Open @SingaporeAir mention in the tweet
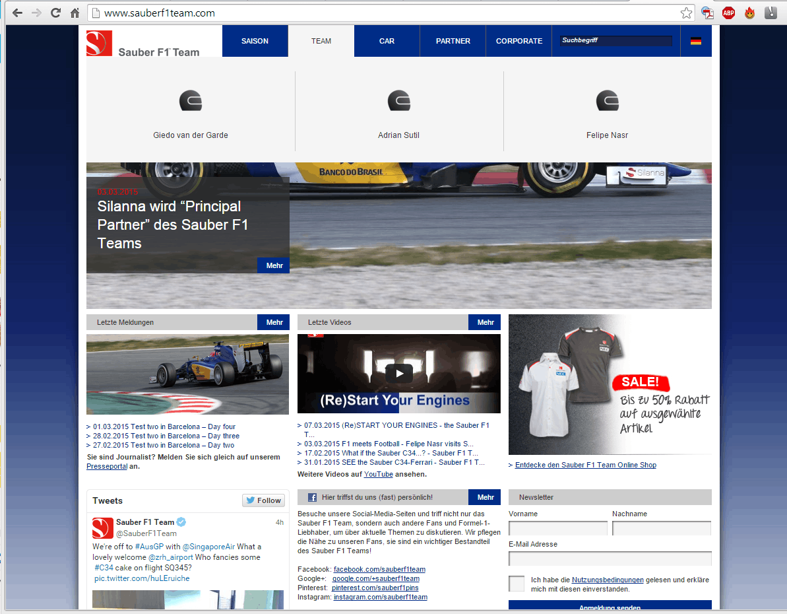787x614 pixels. (208, 547)
